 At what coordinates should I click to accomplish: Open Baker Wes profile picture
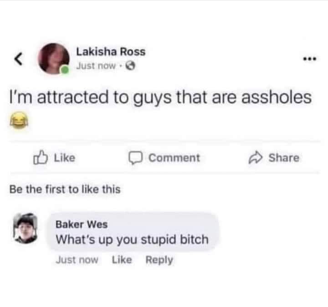click(x=26, y=228)
